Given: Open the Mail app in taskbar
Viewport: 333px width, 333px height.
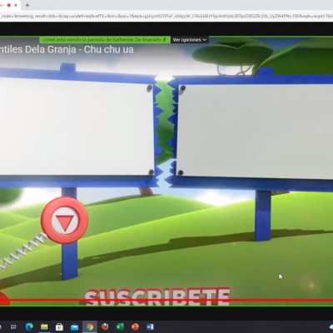Looking at the screenshot, I should [74, 326].
